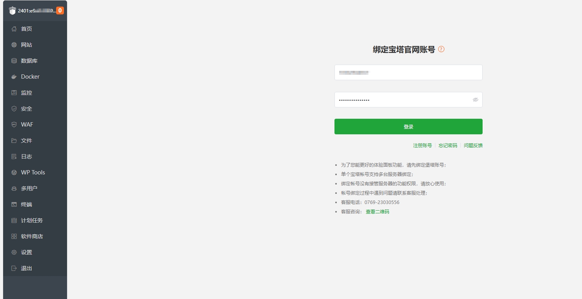Click the logout icon beside 退出
Image resolution: width=582 pixels, height=299 pixels.
pyautogui.click(x=14, y=268)
